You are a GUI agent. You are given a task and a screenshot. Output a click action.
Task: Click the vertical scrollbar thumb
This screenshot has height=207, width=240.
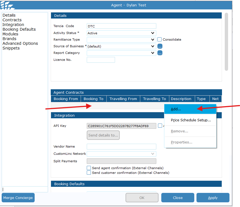(x=226, y=41)
